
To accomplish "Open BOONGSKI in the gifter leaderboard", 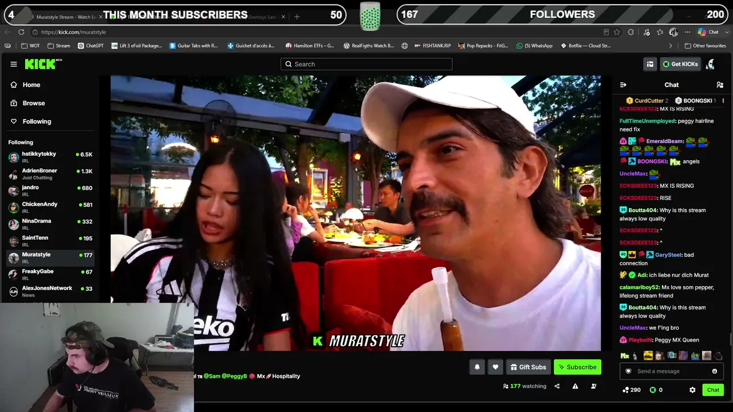I will tap(696, 101).
